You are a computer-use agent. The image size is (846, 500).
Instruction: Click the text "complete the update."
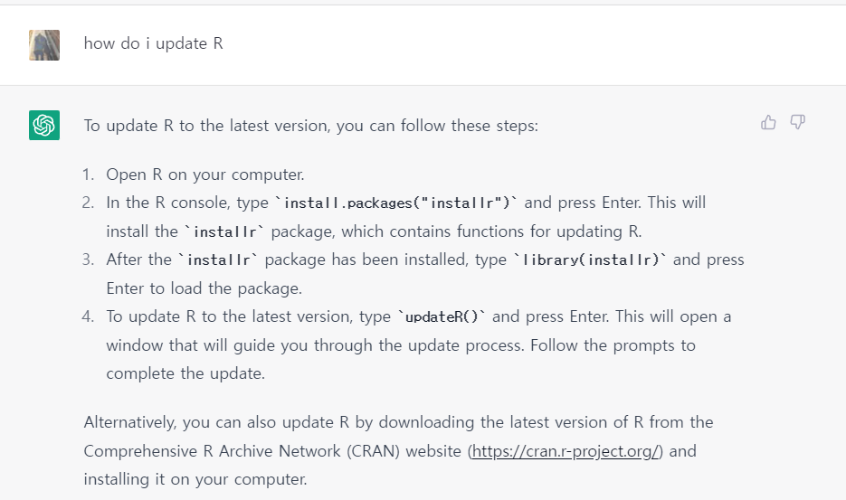[x=185, y=373]
